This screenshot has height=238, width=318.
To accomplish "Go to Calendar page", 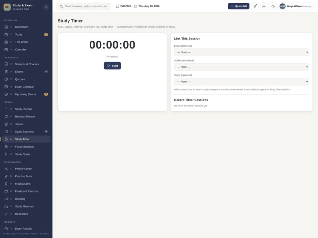I will (x=26, y=50).
